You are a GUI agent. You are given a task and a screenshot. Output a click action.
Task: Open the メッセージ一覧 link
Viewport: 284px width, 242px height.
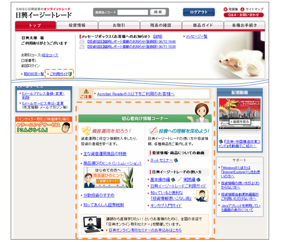tap(197, 36)
